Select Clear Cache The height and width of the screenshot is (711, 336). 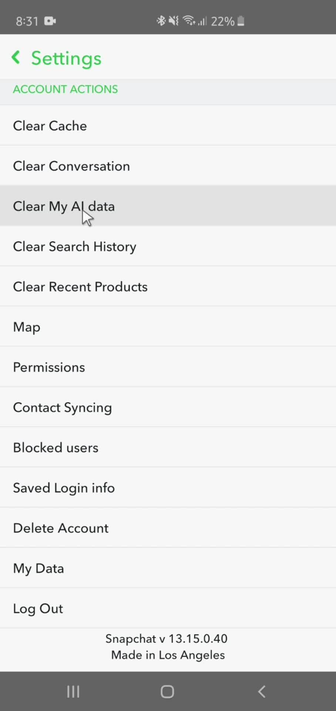tap(50, 126)
